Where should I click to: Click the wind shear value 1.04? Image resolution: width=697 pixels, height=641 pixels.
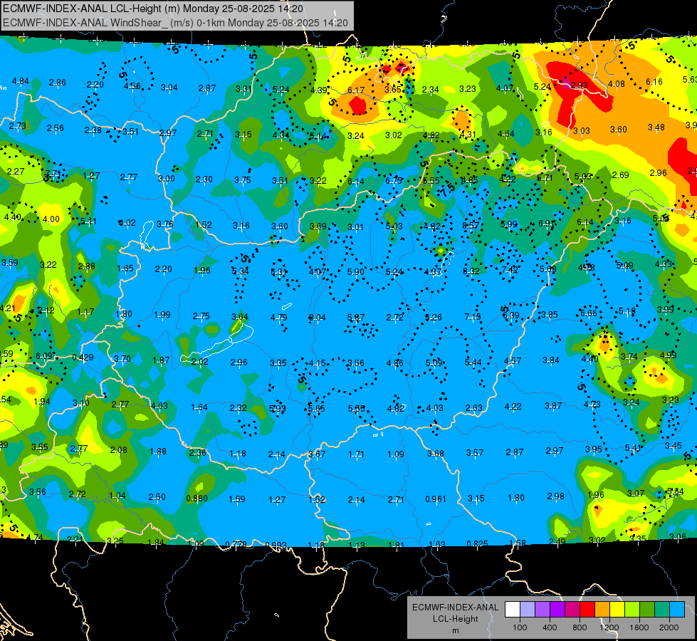click(117, 496)
